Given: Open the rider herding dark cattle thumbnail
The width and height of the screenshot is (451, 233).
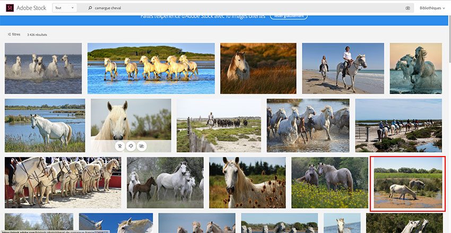Looking at the screenshot, I should pyautogui.click(x=219, y=125).
